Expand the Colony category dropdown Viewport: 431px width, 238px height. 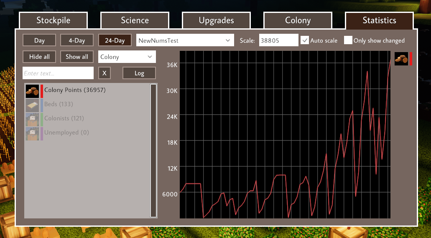coord(127,57)
